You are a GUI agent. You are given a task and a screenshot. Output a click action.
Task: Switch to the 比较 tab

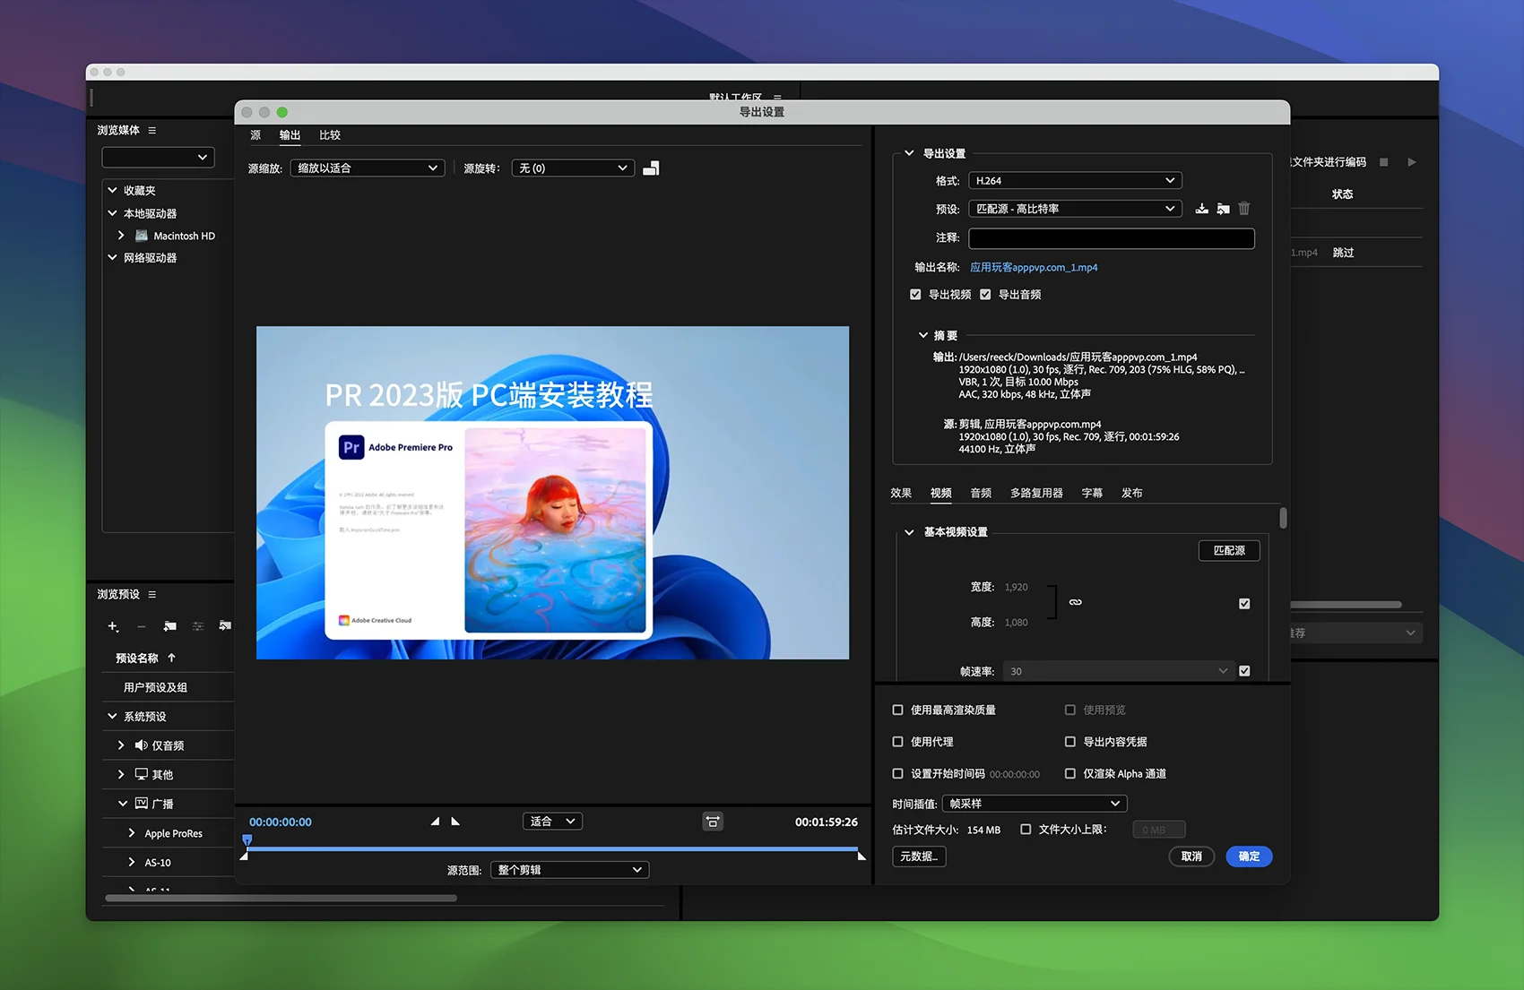tap(330, 135)
